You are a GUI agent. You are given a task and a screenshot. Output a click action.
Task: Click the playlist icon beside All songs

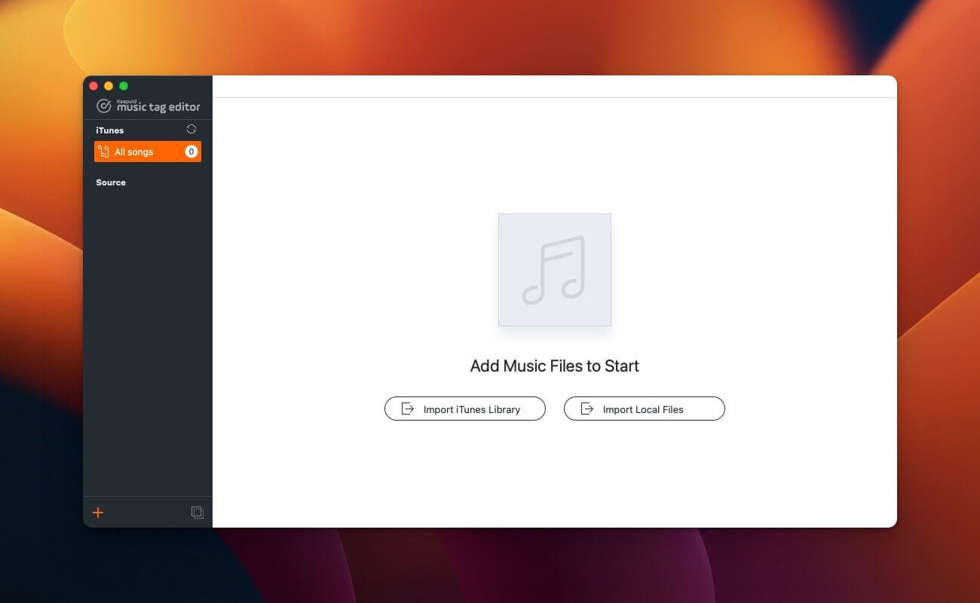click(104, 151)
